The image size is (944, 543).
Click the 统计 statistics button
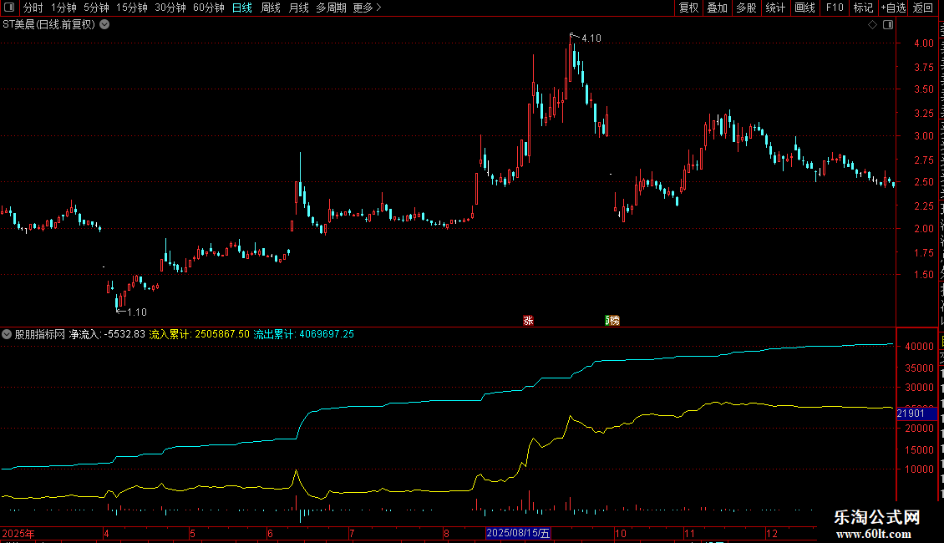click(775, 8)
